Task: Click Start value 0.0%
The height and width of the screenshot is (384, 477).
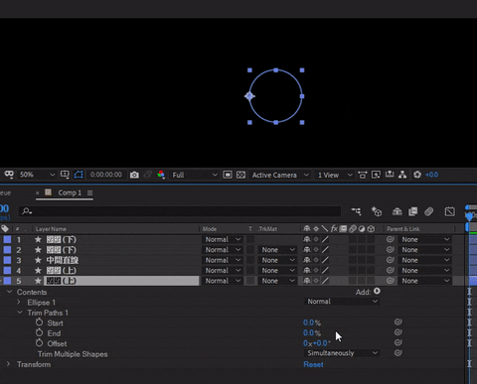Action: (x=312, y=322)
